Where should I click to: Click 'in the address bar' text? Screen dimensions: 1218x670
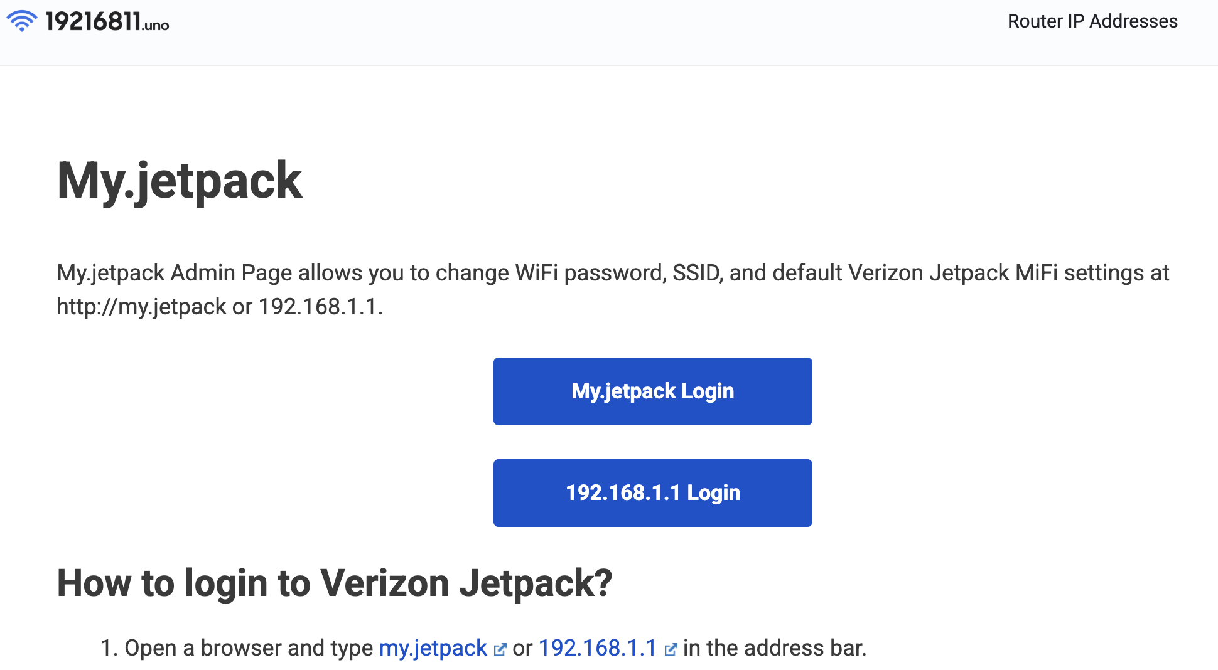pos(774,648)
